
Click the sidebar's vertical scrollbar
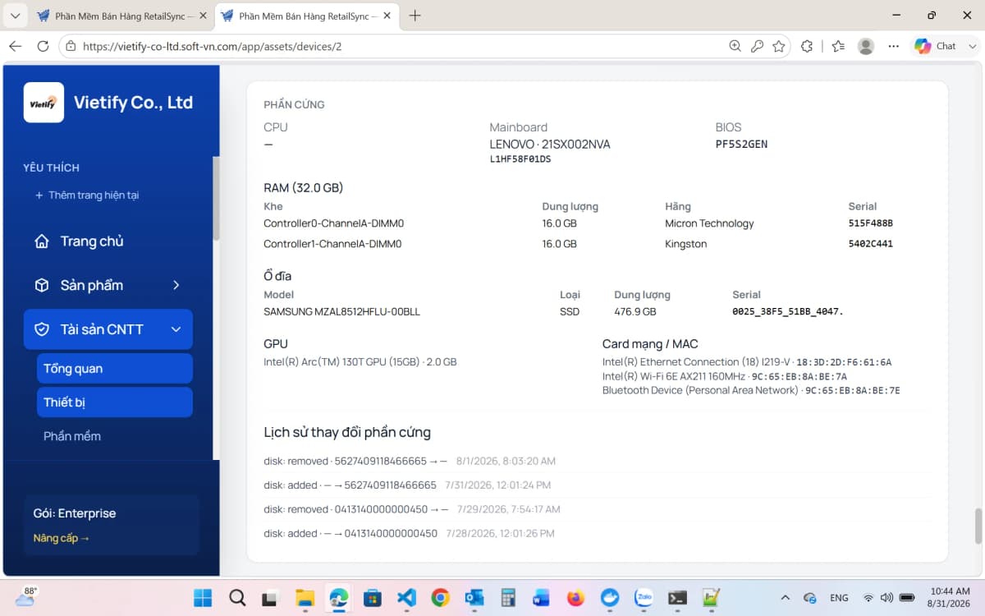(x=216, y=197)
